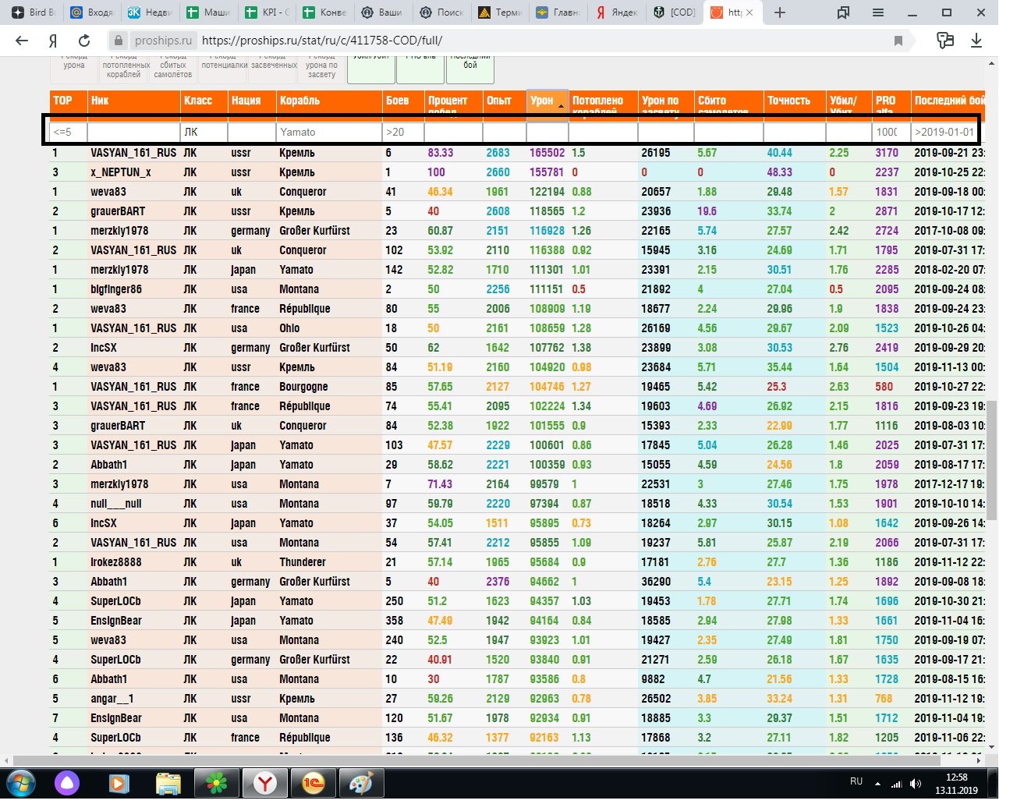Click player name bigfinger86

click(x=116, y=289)
